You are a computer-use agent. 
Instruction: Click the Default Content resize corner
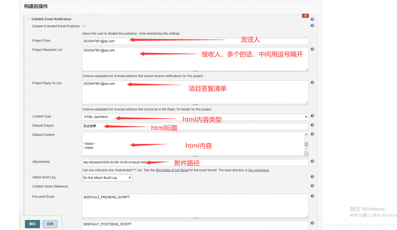pos(306,154)
